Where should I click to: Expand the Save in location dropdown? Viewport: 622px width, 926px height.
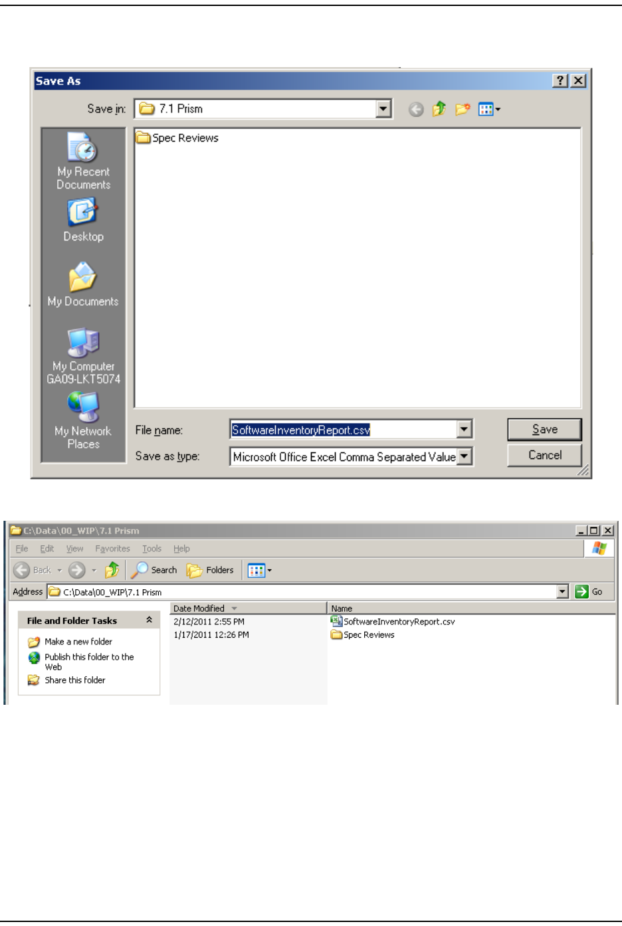(383, 109)
